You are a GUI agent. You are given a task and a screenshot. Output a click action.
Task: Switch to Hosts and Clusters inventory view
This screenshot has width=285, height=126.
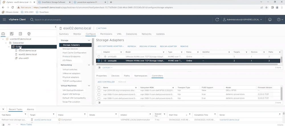(x=3, y=34)
